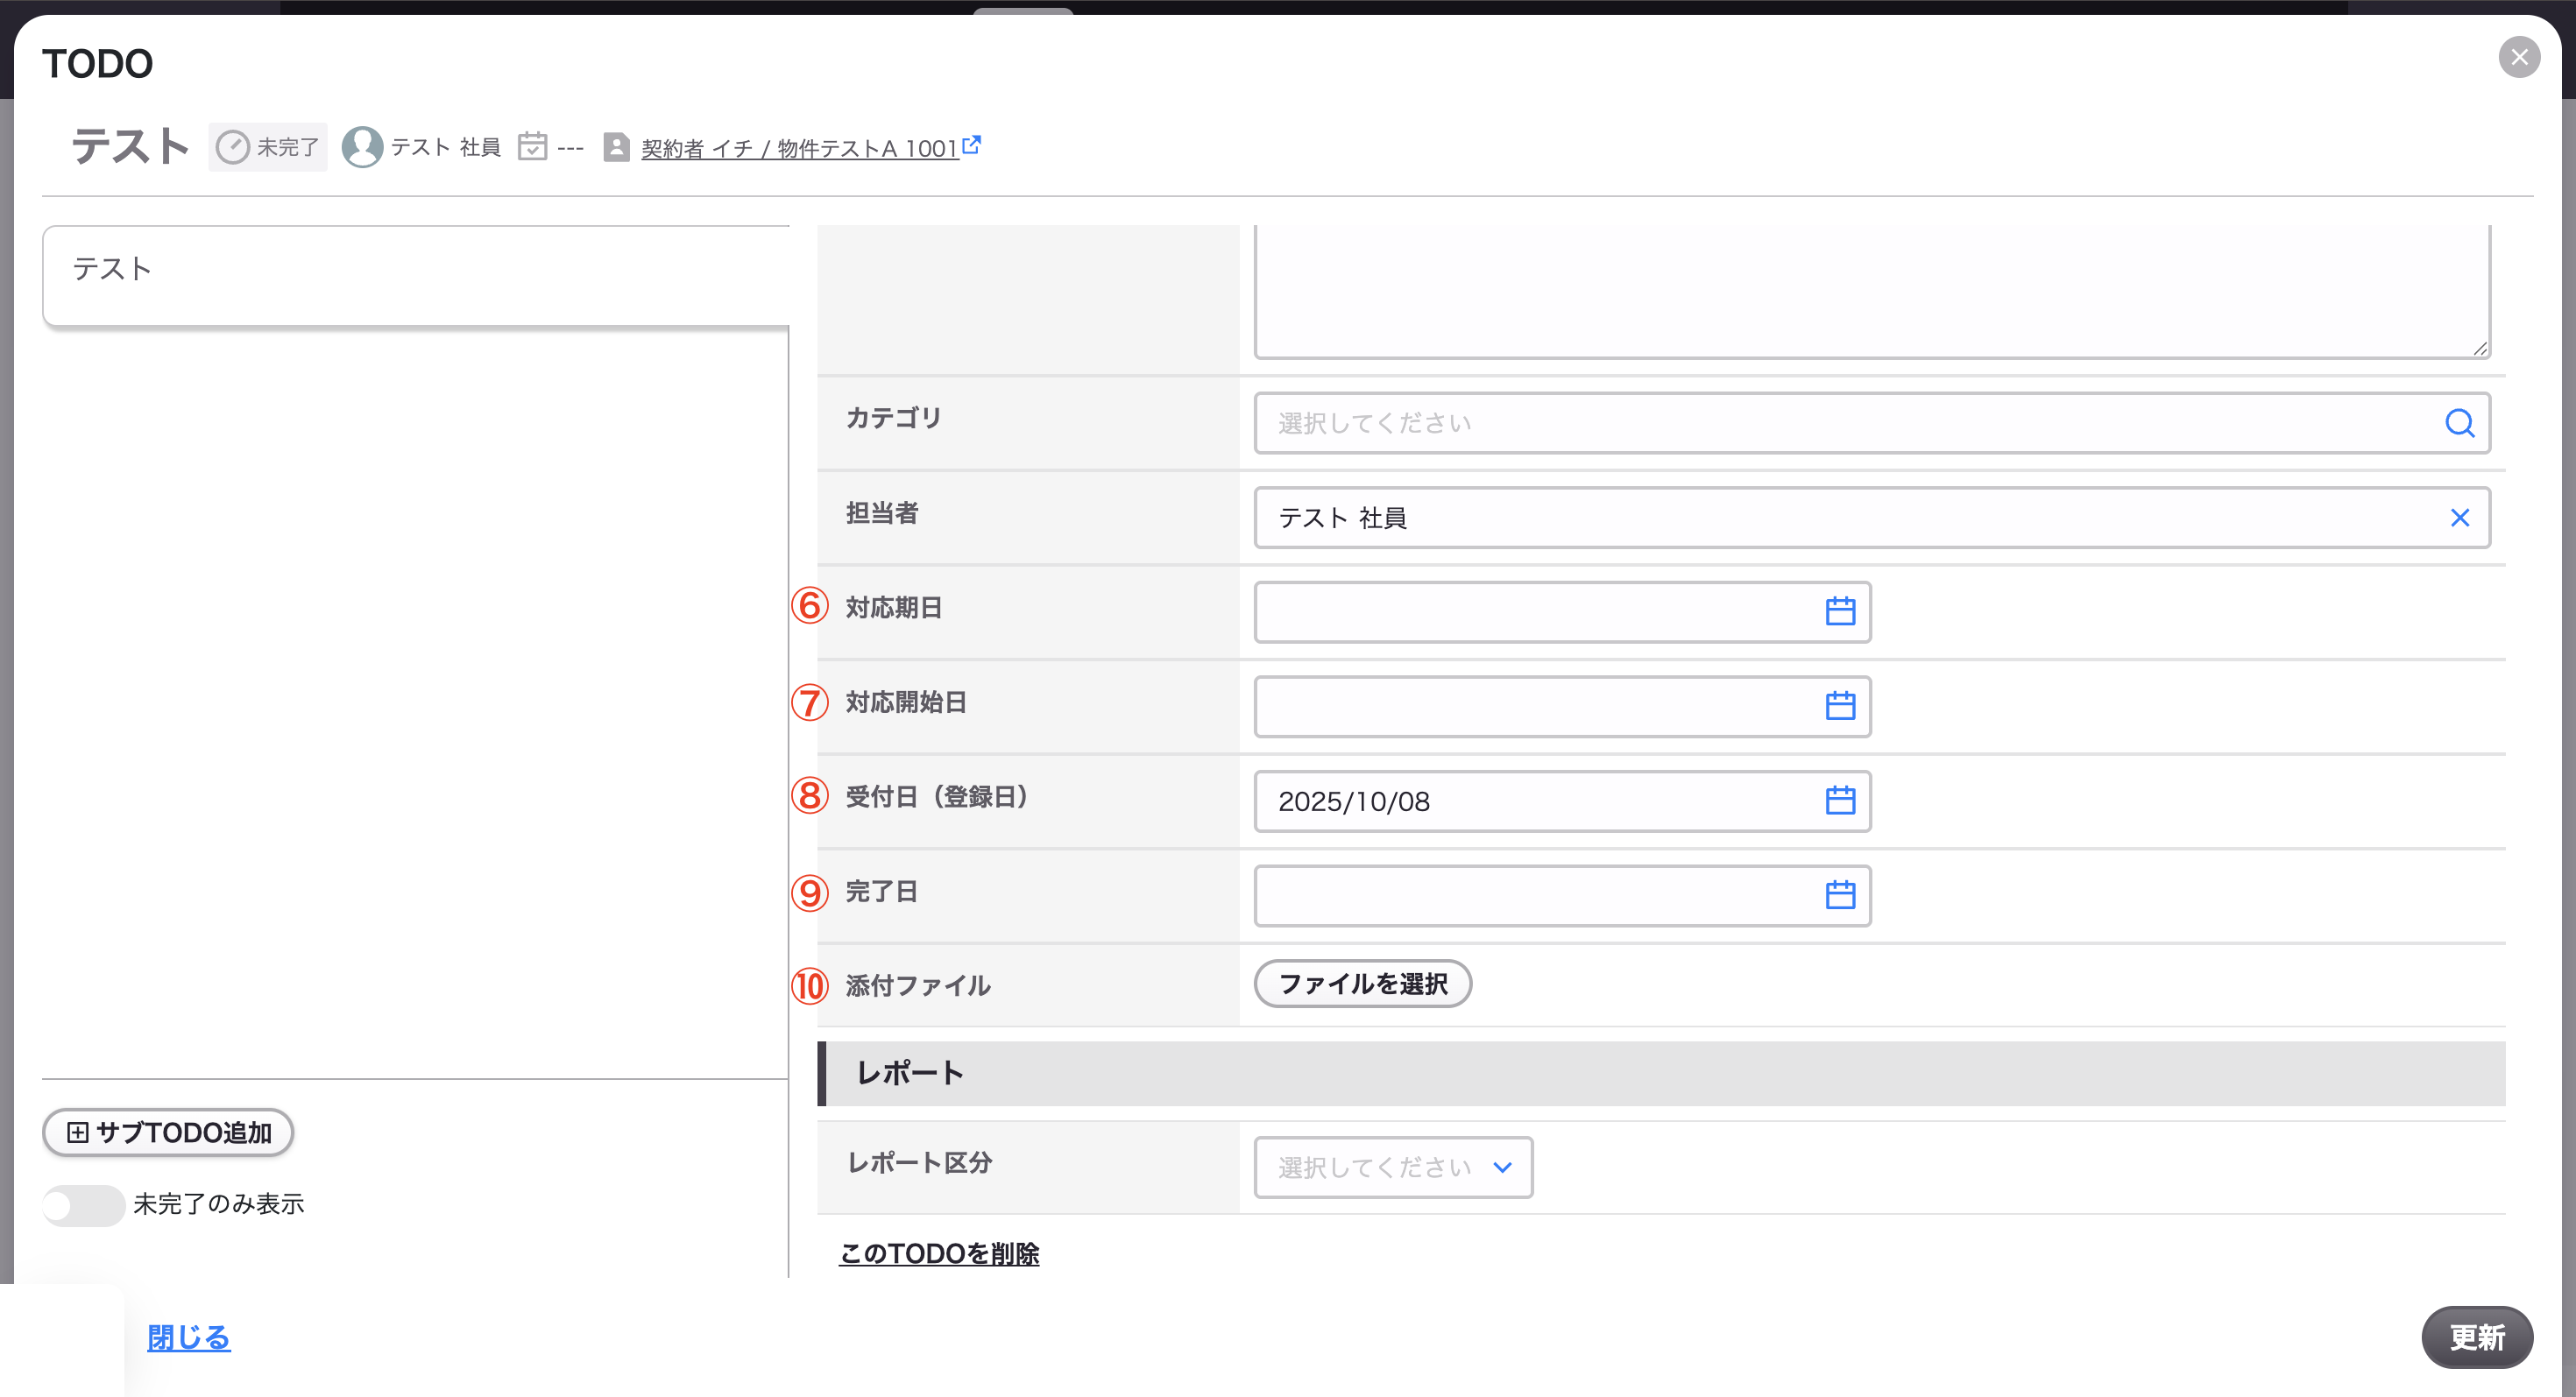Click the レポート区分 label
The height and width of the screenshot is (1397, 2576).
click(919, 1163)
